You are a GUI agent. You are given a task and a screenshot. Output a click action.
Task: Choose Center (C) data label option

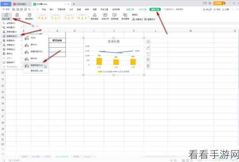pos(35,45)
